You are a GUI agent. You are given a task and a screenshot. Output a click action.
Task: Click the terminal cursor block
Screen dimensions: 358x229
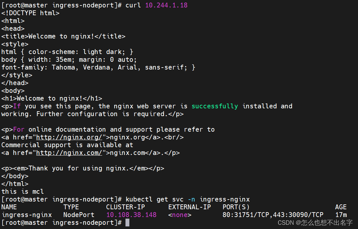pos(127,223)
